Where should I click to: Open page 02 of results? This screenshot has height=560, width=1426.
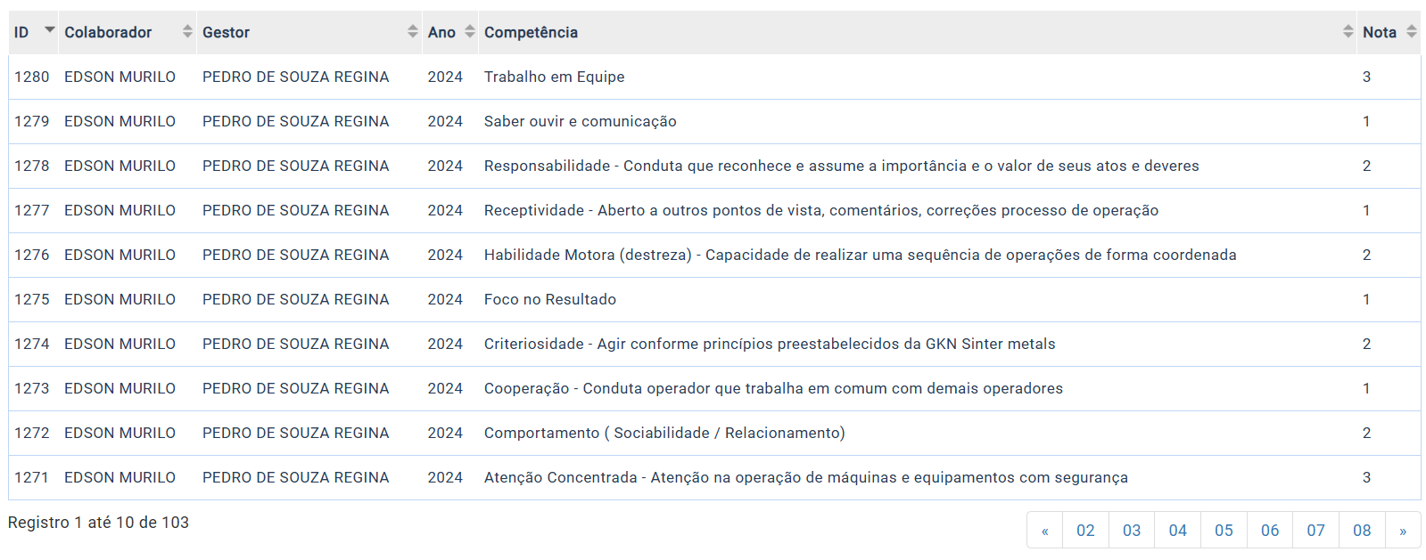point(1085,531)
